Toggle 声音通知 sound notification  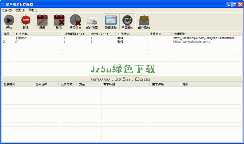point(127,21)
